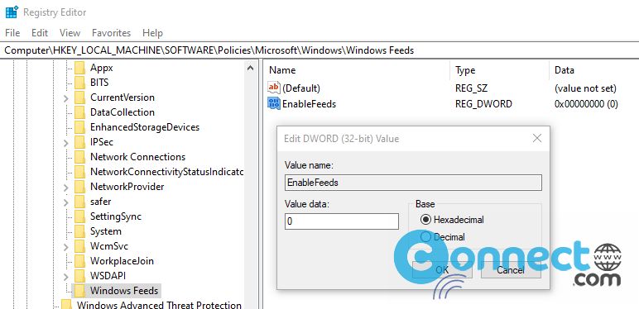Click the safer folder icon
Image resolution: width=639 pixels, height=309 pixels.
point(79,202)
